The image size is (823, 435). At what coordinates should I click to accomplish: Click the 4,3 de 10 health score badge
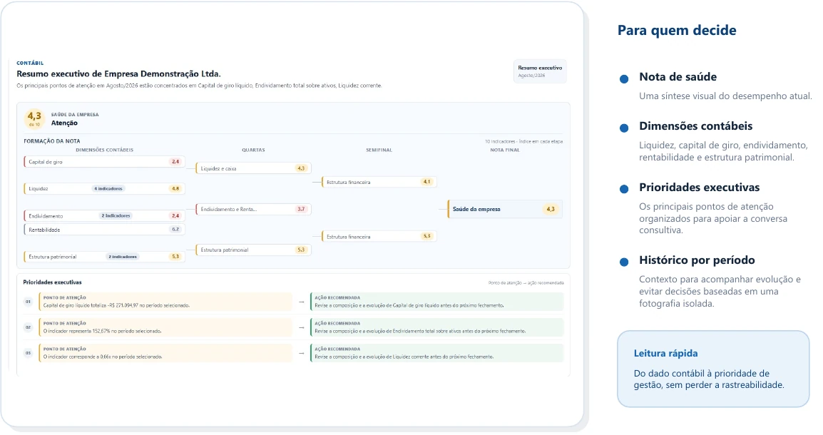tap(35, 118)
